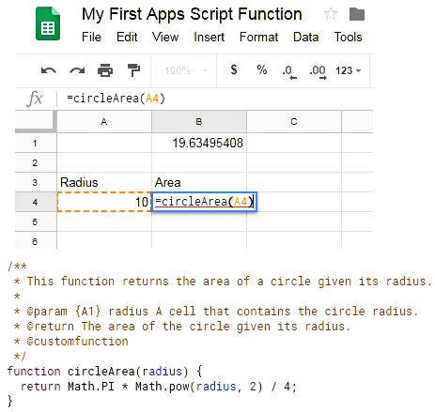
Task: Click the Undo arrow icon
Action: click(49, 70)
